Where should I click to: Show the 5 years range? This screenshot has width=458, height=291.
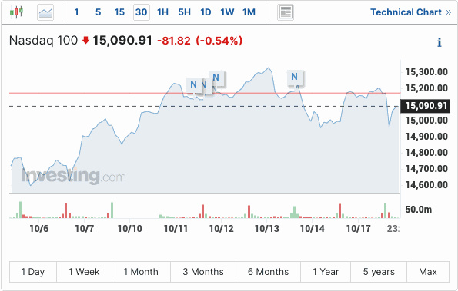tap(379, 272)
